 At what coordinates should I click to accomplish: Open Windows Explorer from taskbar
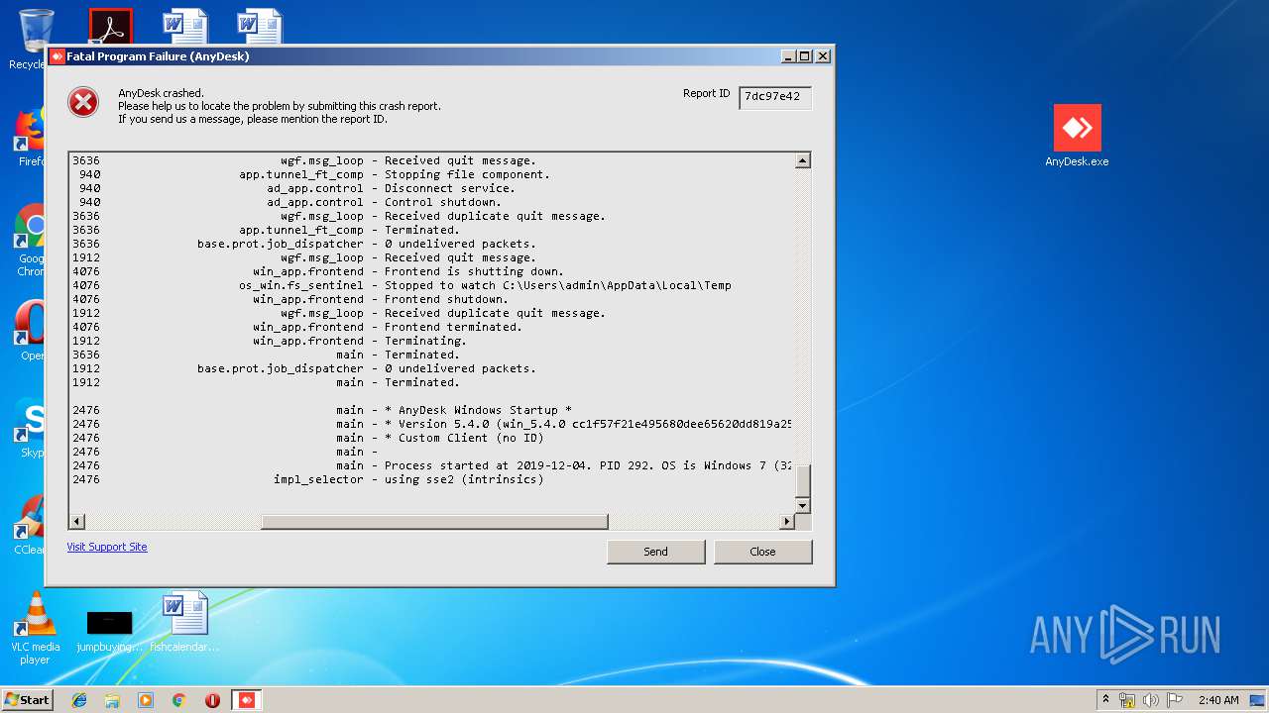[112, 700]
